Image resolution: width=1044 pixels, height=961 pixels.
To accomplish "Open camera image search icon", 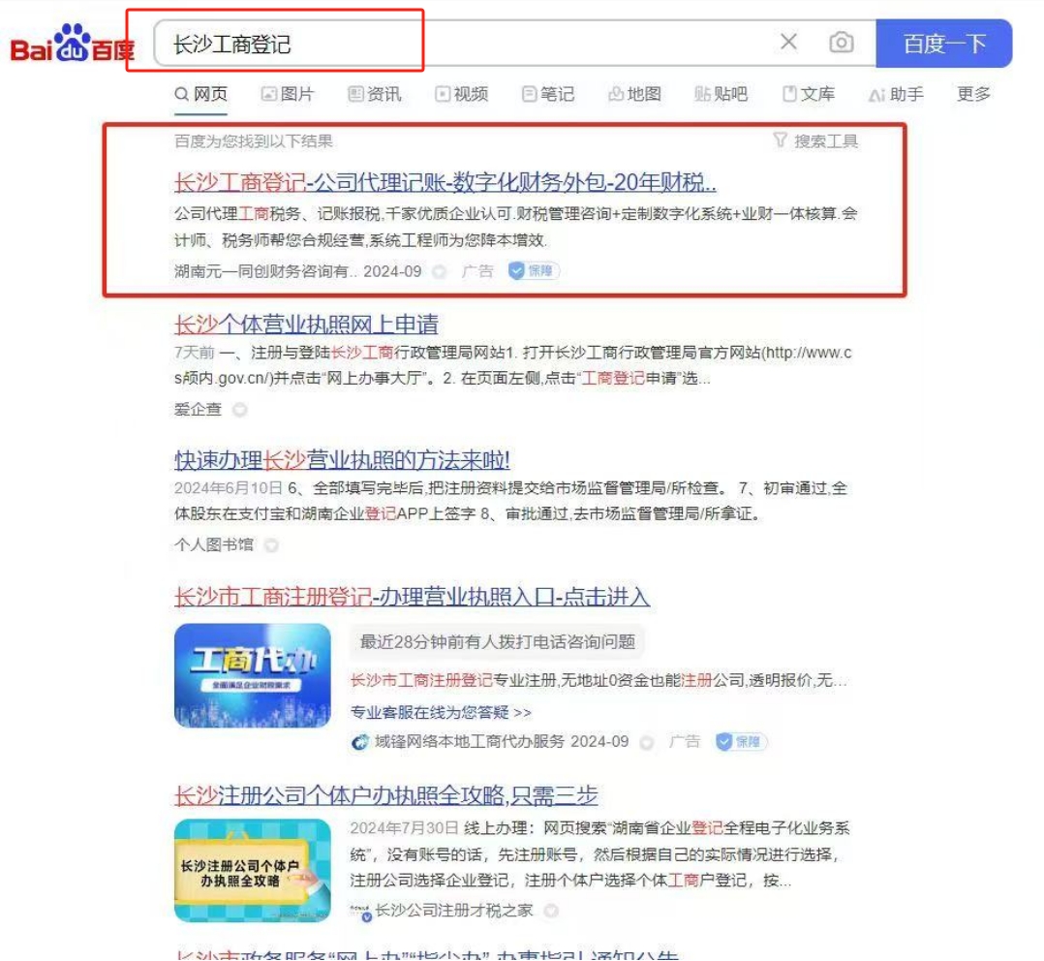I will point(841,43).
